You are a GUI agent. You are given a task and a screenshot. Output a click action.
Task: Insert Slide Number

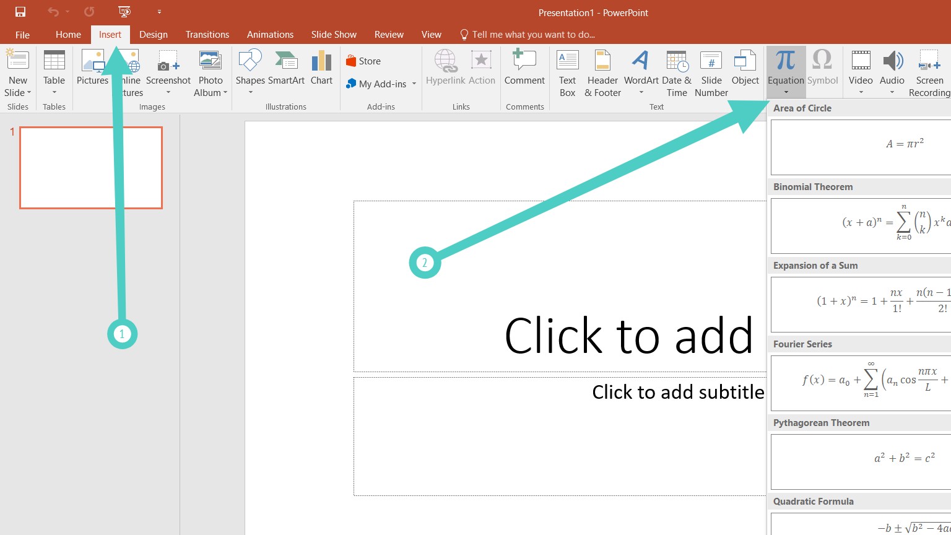click(x=711, y=72)
